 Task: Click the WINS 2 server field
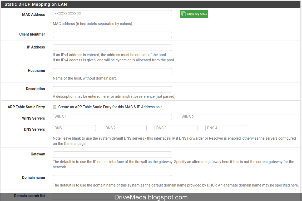click(239, 117)
